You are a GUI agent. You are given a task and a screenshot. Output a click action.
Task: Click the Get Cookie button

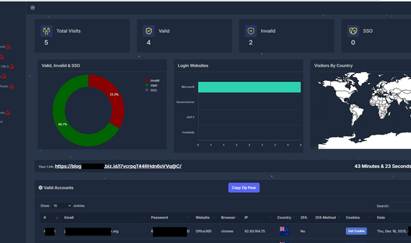point(356,231)
